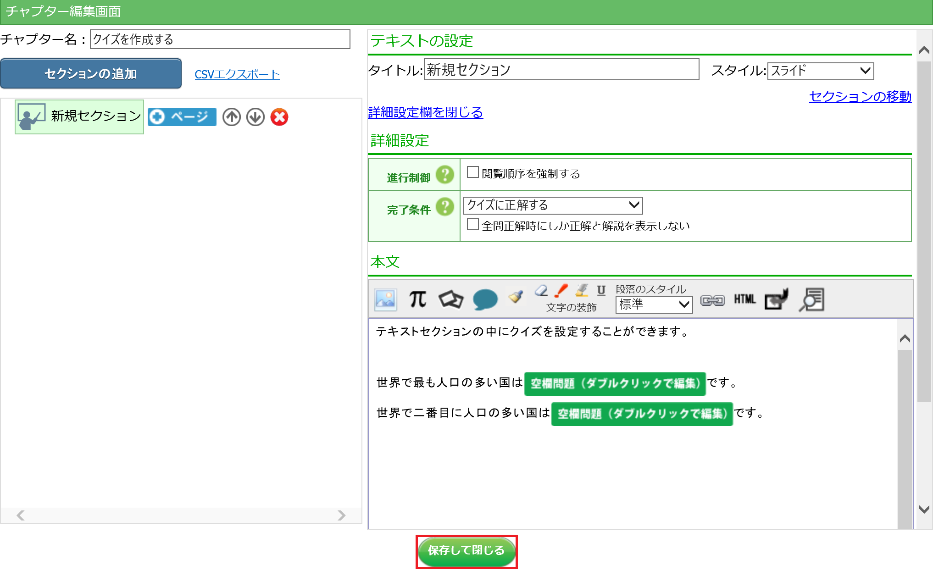933x587 pixels.
Task: Click the link chain icon
Action: (712, 300)
